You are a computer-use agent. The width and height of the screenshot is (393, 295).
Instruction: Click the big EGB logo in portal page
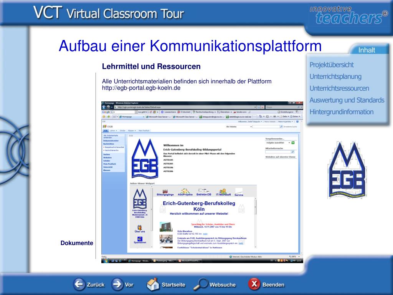[x=145, y=159]
